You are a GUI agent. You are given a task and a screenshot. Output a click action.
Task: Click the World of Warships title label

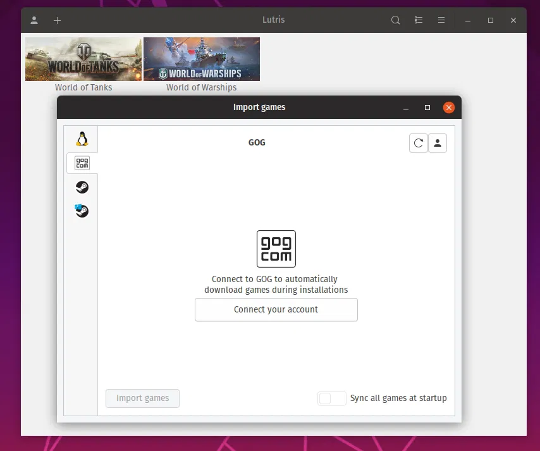click(x=202, y=87)
